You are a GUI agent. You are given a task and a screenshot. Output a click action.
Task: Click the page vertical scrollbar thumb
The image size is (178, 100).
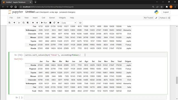pyautogui.click(x=177, y=80)
